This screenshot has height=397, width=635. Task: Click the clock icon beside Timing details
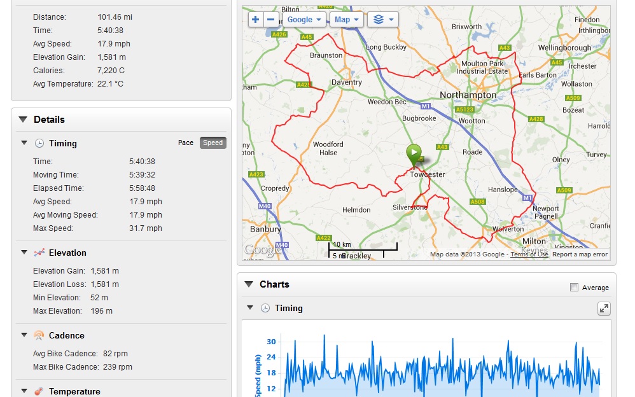pos(39,143)
